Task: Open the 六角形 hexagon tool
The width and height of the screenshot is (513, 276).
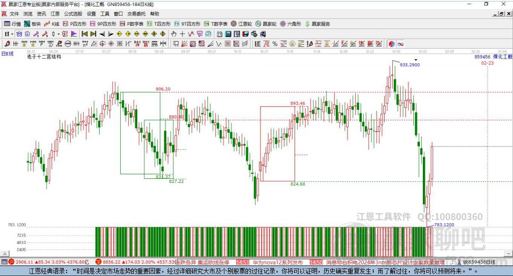Action: point(291,24)
